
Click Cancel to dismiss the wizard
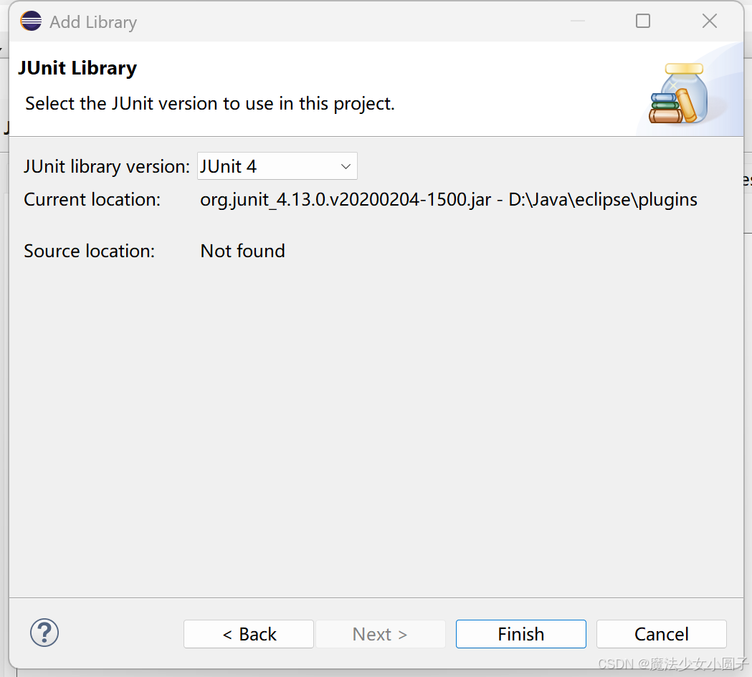(x=660, y=633)
